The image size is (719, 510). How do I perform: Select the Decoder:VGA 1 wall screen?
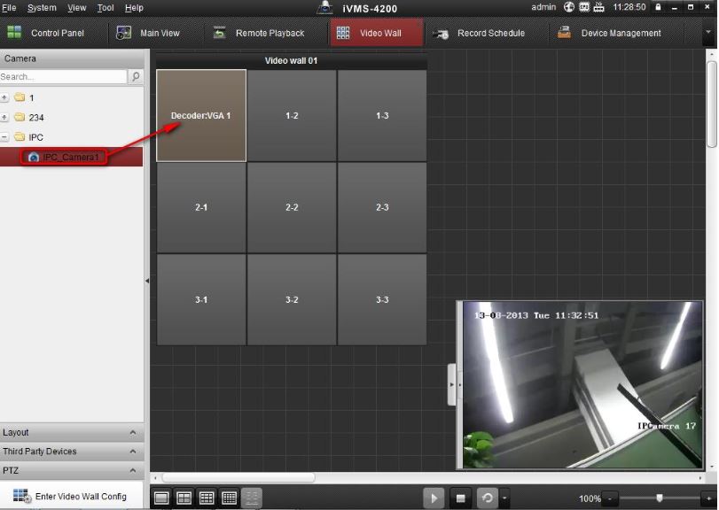(x=201, y=115)
